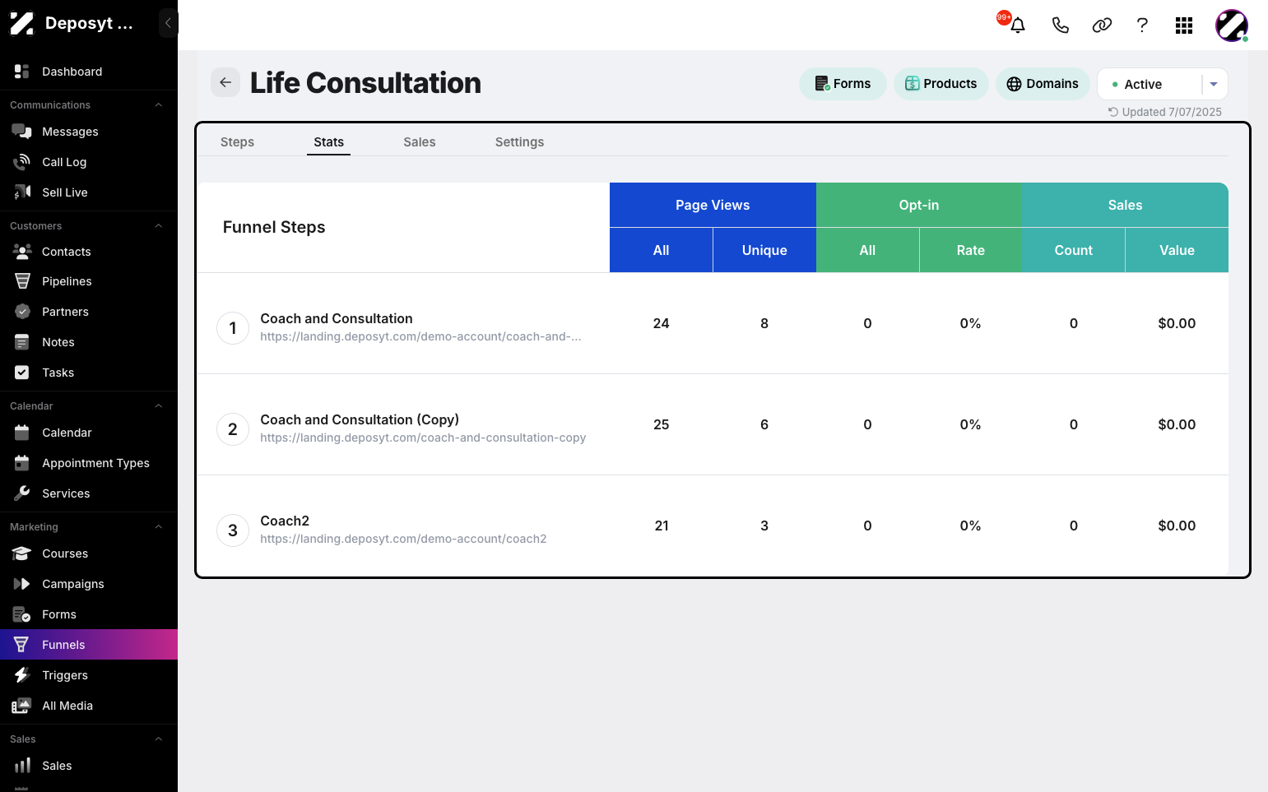The height and width of the screenshot is (792, 1268).
Task: Switch to the Steps tab
Action: [x=237, y=142]
